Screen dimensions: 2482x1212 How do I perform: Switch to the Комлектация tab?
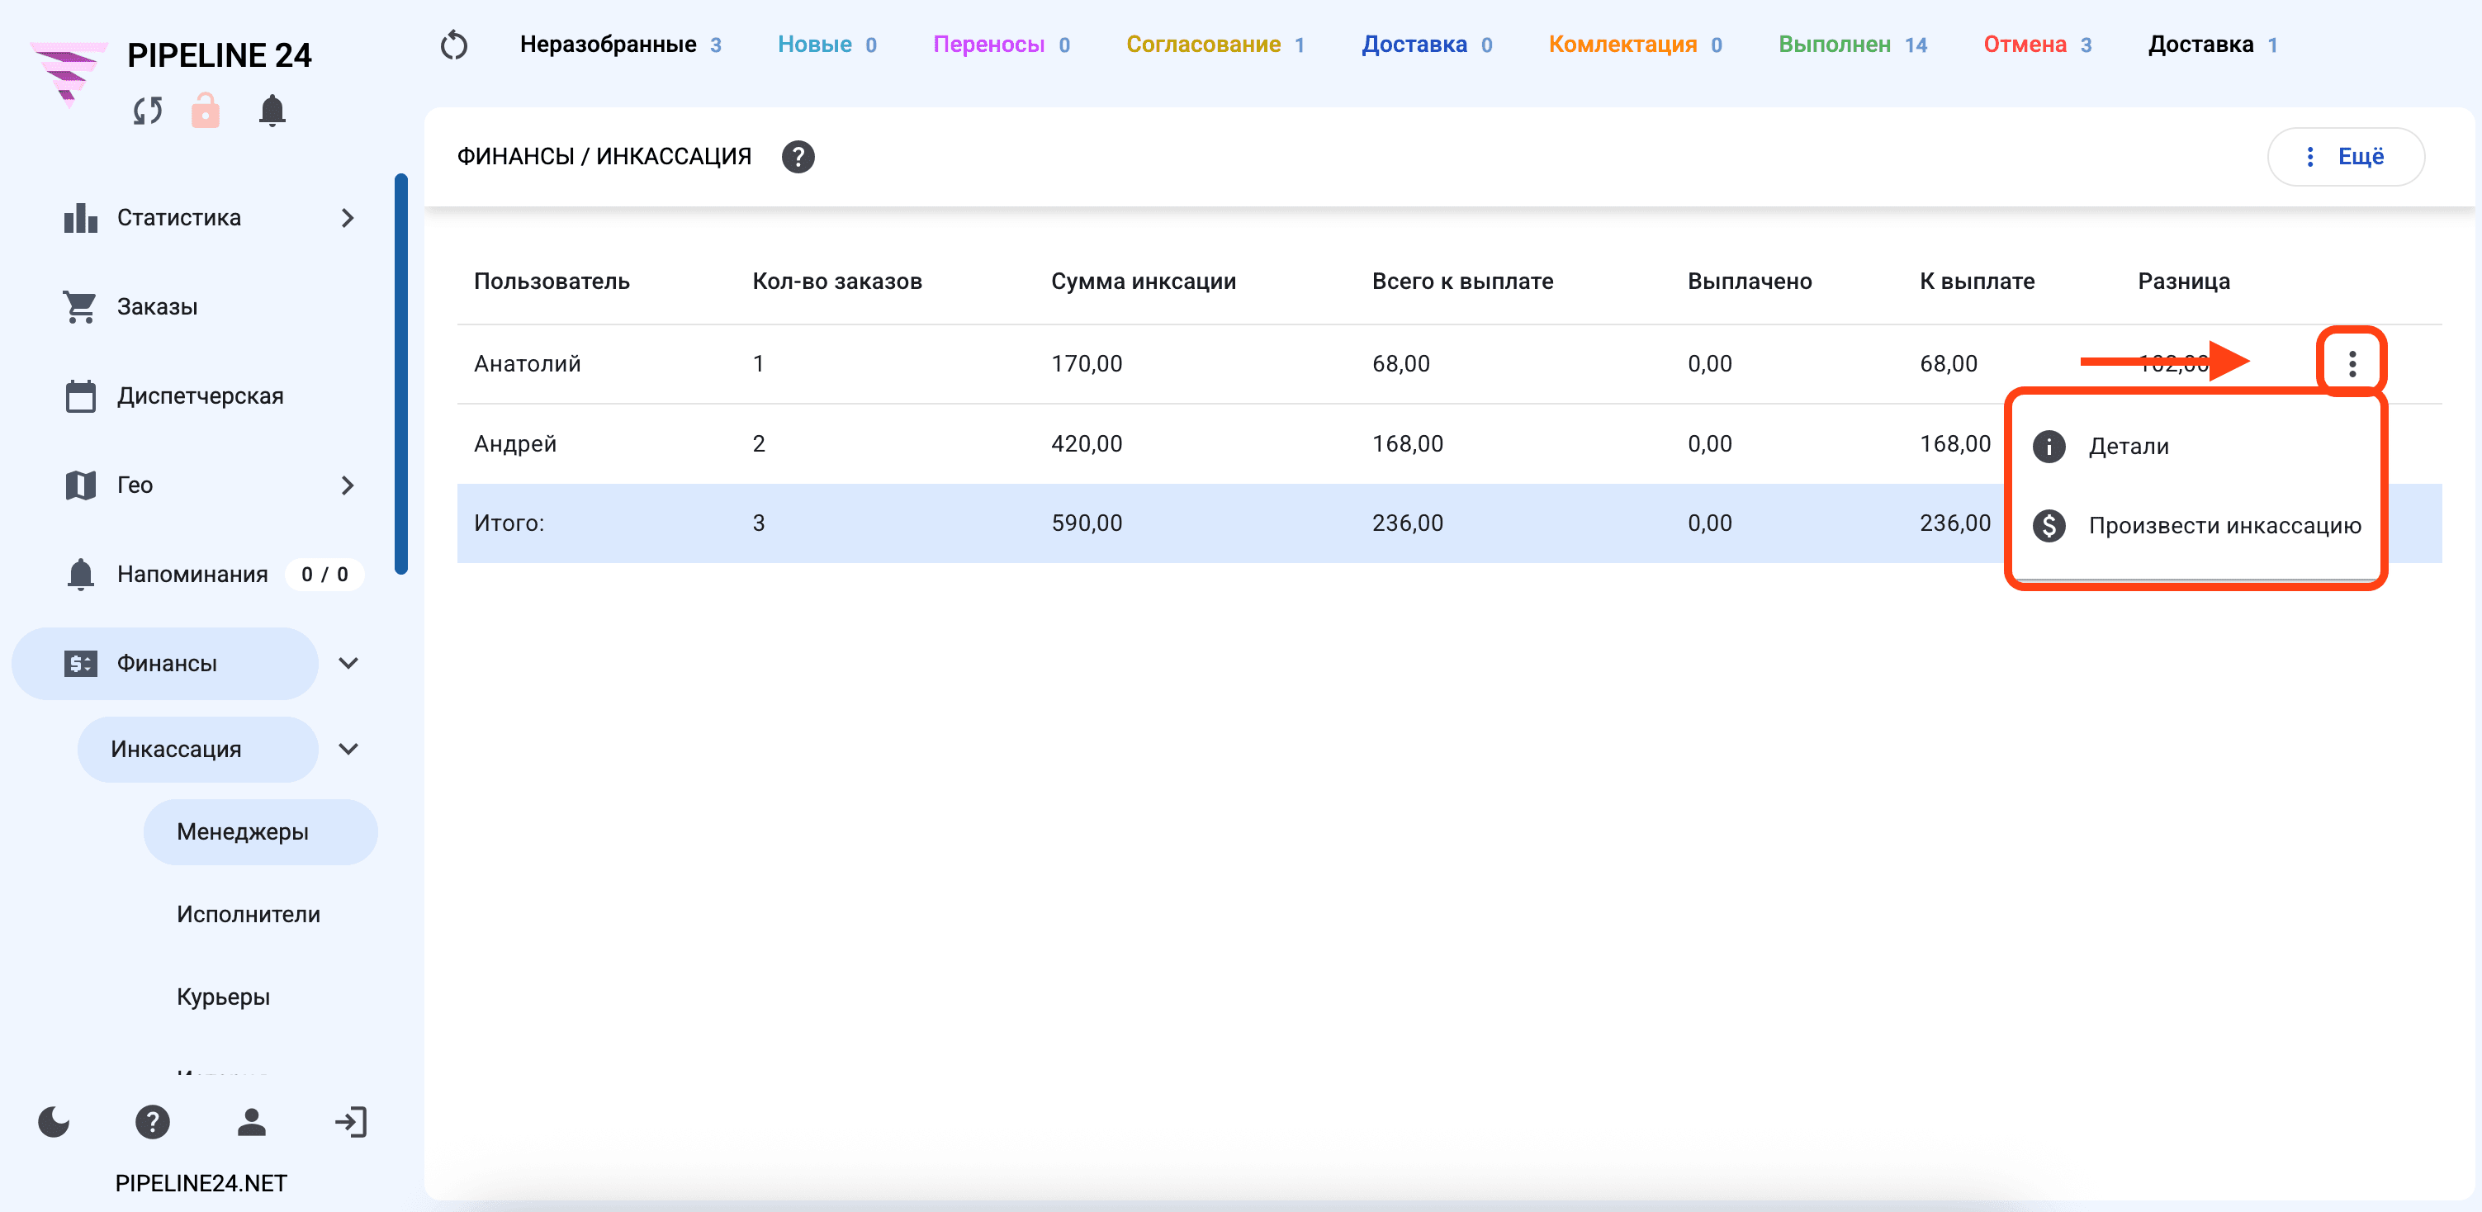coord(1635,45)
